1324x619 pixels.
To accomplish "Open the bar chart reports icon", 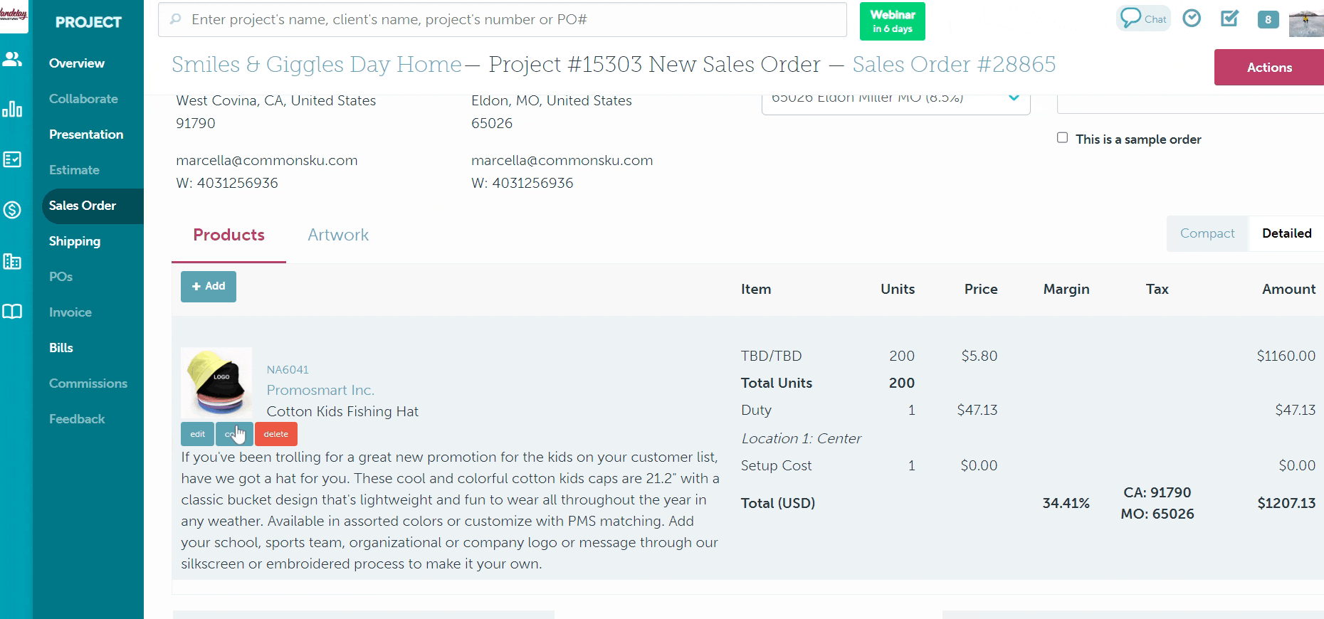I will pyautogui.click(x=13, y=110).
